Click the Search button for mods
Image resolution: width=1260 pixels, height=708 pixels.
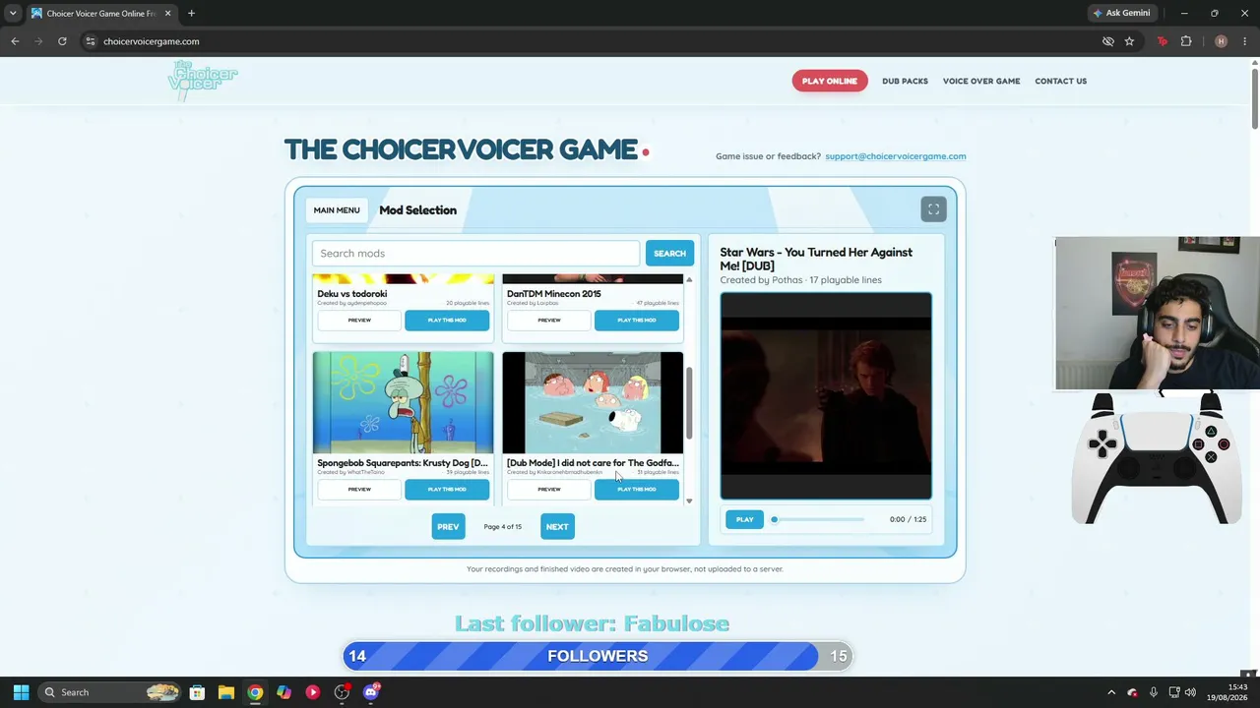[x=669, y=253]
